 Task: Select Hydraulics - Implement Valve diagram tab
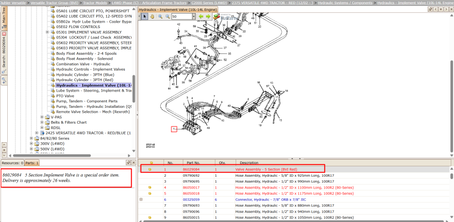[x=178, y=10]
